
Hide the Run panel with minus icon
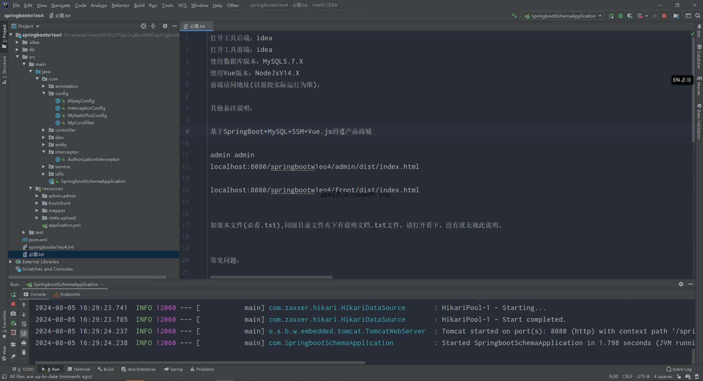coord(691,284)
